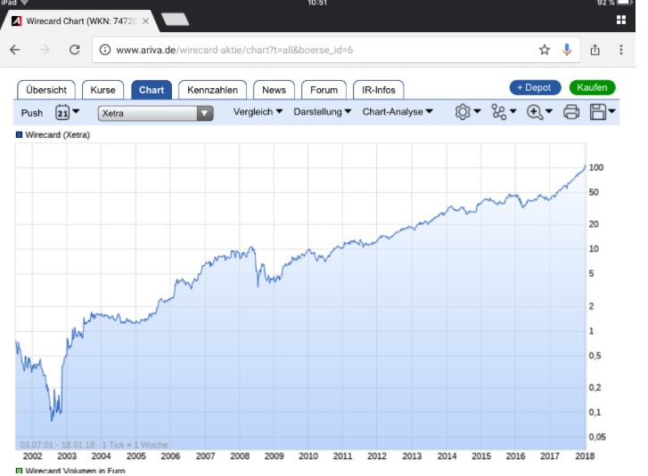Open the calendar date picker icon
This screenshot has width=648, height=476.
[x=62, y=112]
